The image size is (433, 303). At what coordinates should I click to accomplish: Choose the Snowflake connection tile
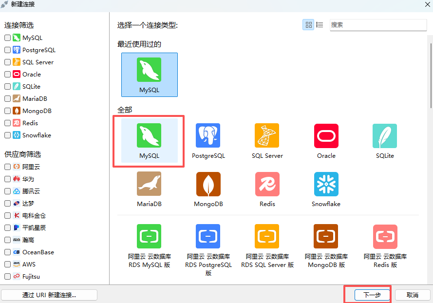(326, 189)
